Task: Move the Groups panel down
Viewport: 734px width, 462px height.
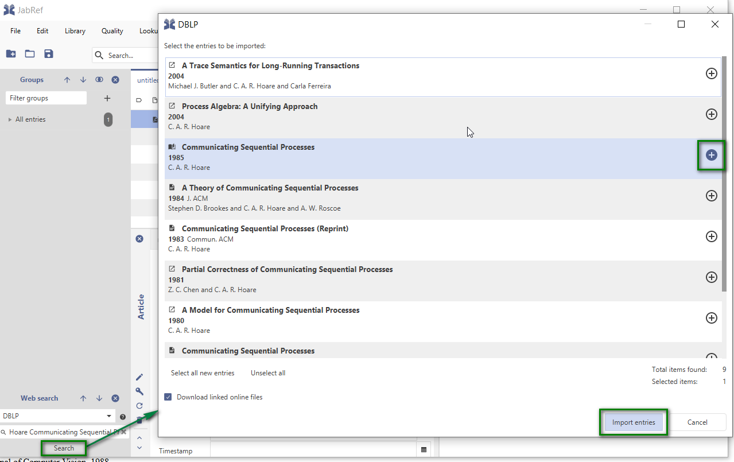Action: (x=83, y=80)
